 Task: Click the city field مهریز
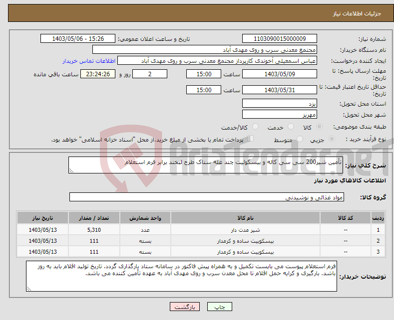280,114
